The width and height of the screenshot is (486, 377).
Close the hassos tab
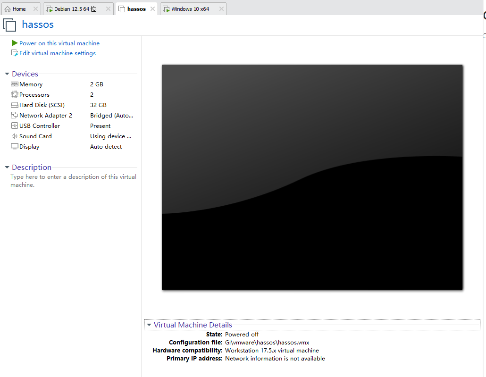pyautogui.click(x=152, y=8)
